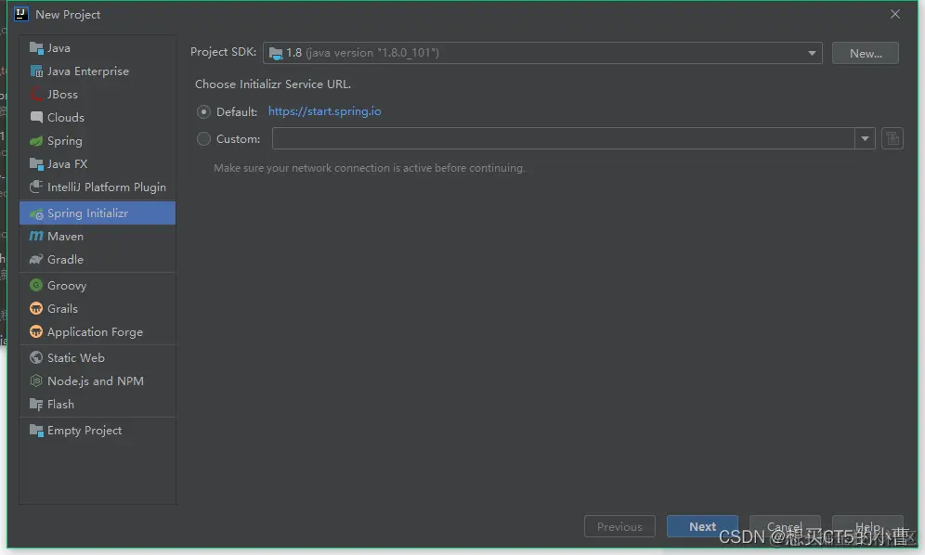Click the Java Enterprise icon

[36, 71]
